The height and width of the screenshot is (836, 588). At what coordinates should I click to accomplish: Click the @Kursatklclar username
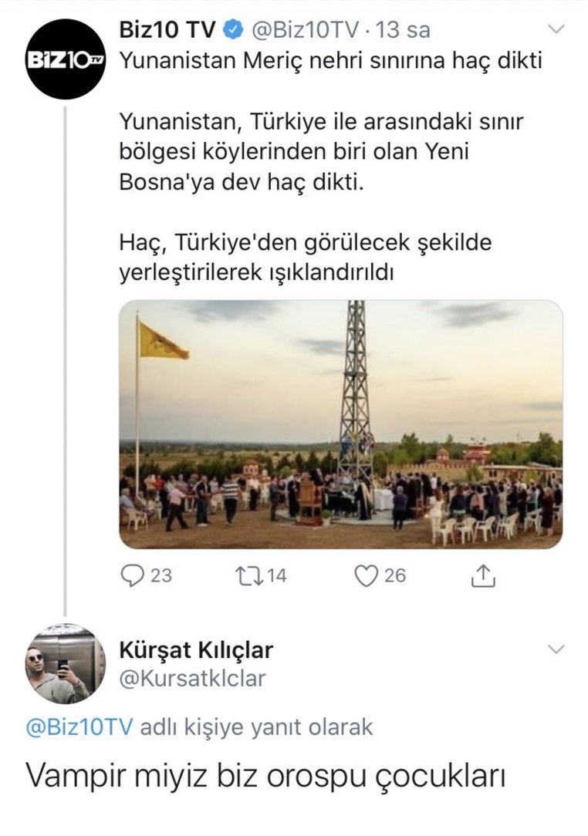coord(192,678)
